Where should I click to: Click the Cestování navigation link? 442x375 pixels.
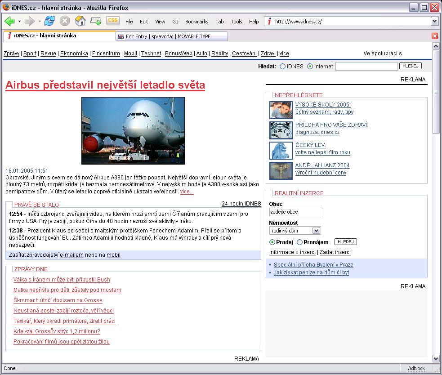[245, 54]
